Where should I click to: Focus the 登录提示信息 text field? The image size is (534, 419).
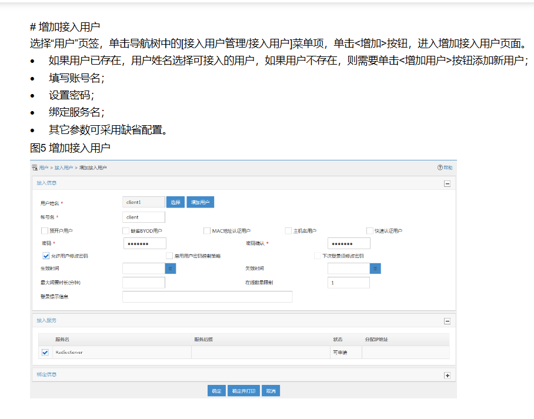click(208, 296)
